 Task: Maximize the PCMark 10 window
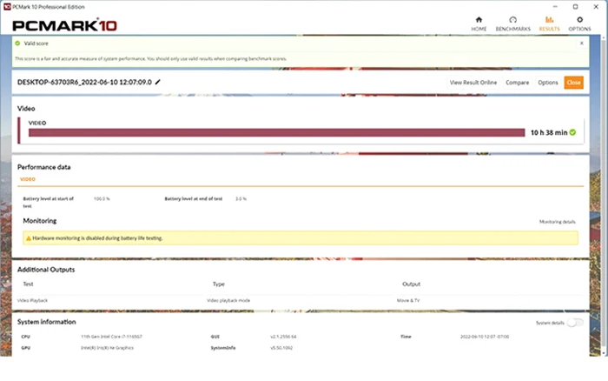[575, 7]
